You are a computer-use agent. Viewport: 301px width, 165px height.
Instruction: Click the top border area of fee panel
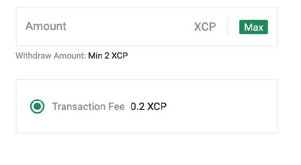pyautogui.click(x=147, y=79)
